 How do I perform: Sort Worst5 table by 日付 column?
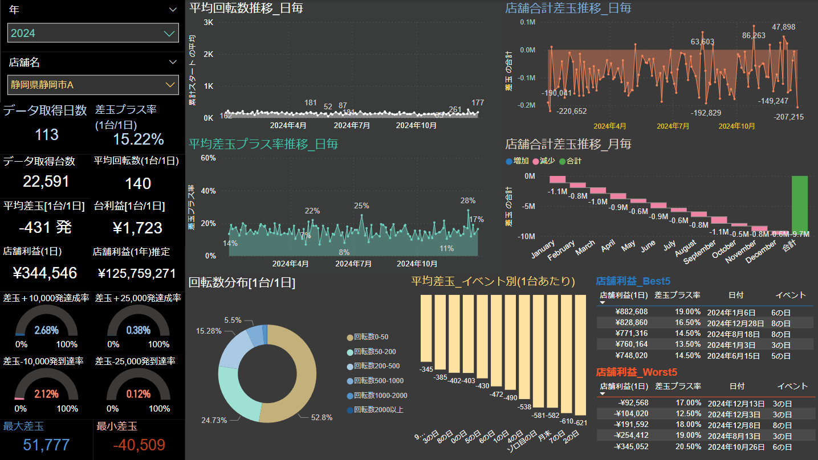tap(737, 386)
